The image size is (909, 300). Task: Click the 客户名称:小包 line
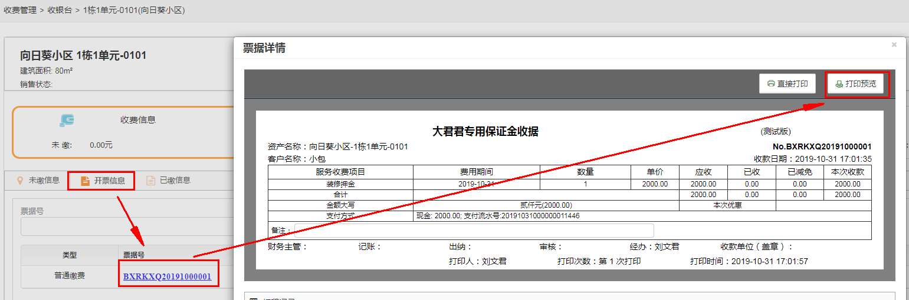[296, 159]
